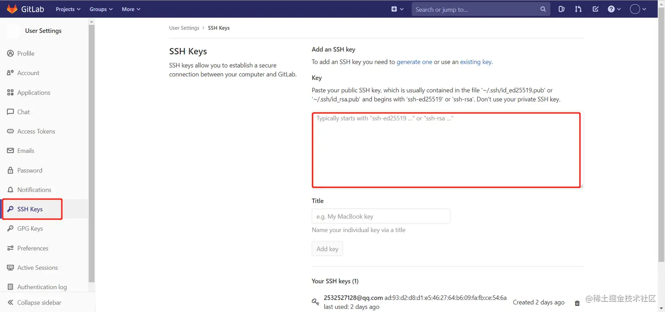Viewport: 665px width, 312px height.
Task: Open Password settings in sidebar
Action: pyautogui.click(x=30, y=171)
